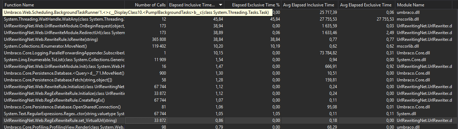
Task: Select the UrlRewriteModule.Init row
Action: [x=229, y=66]
